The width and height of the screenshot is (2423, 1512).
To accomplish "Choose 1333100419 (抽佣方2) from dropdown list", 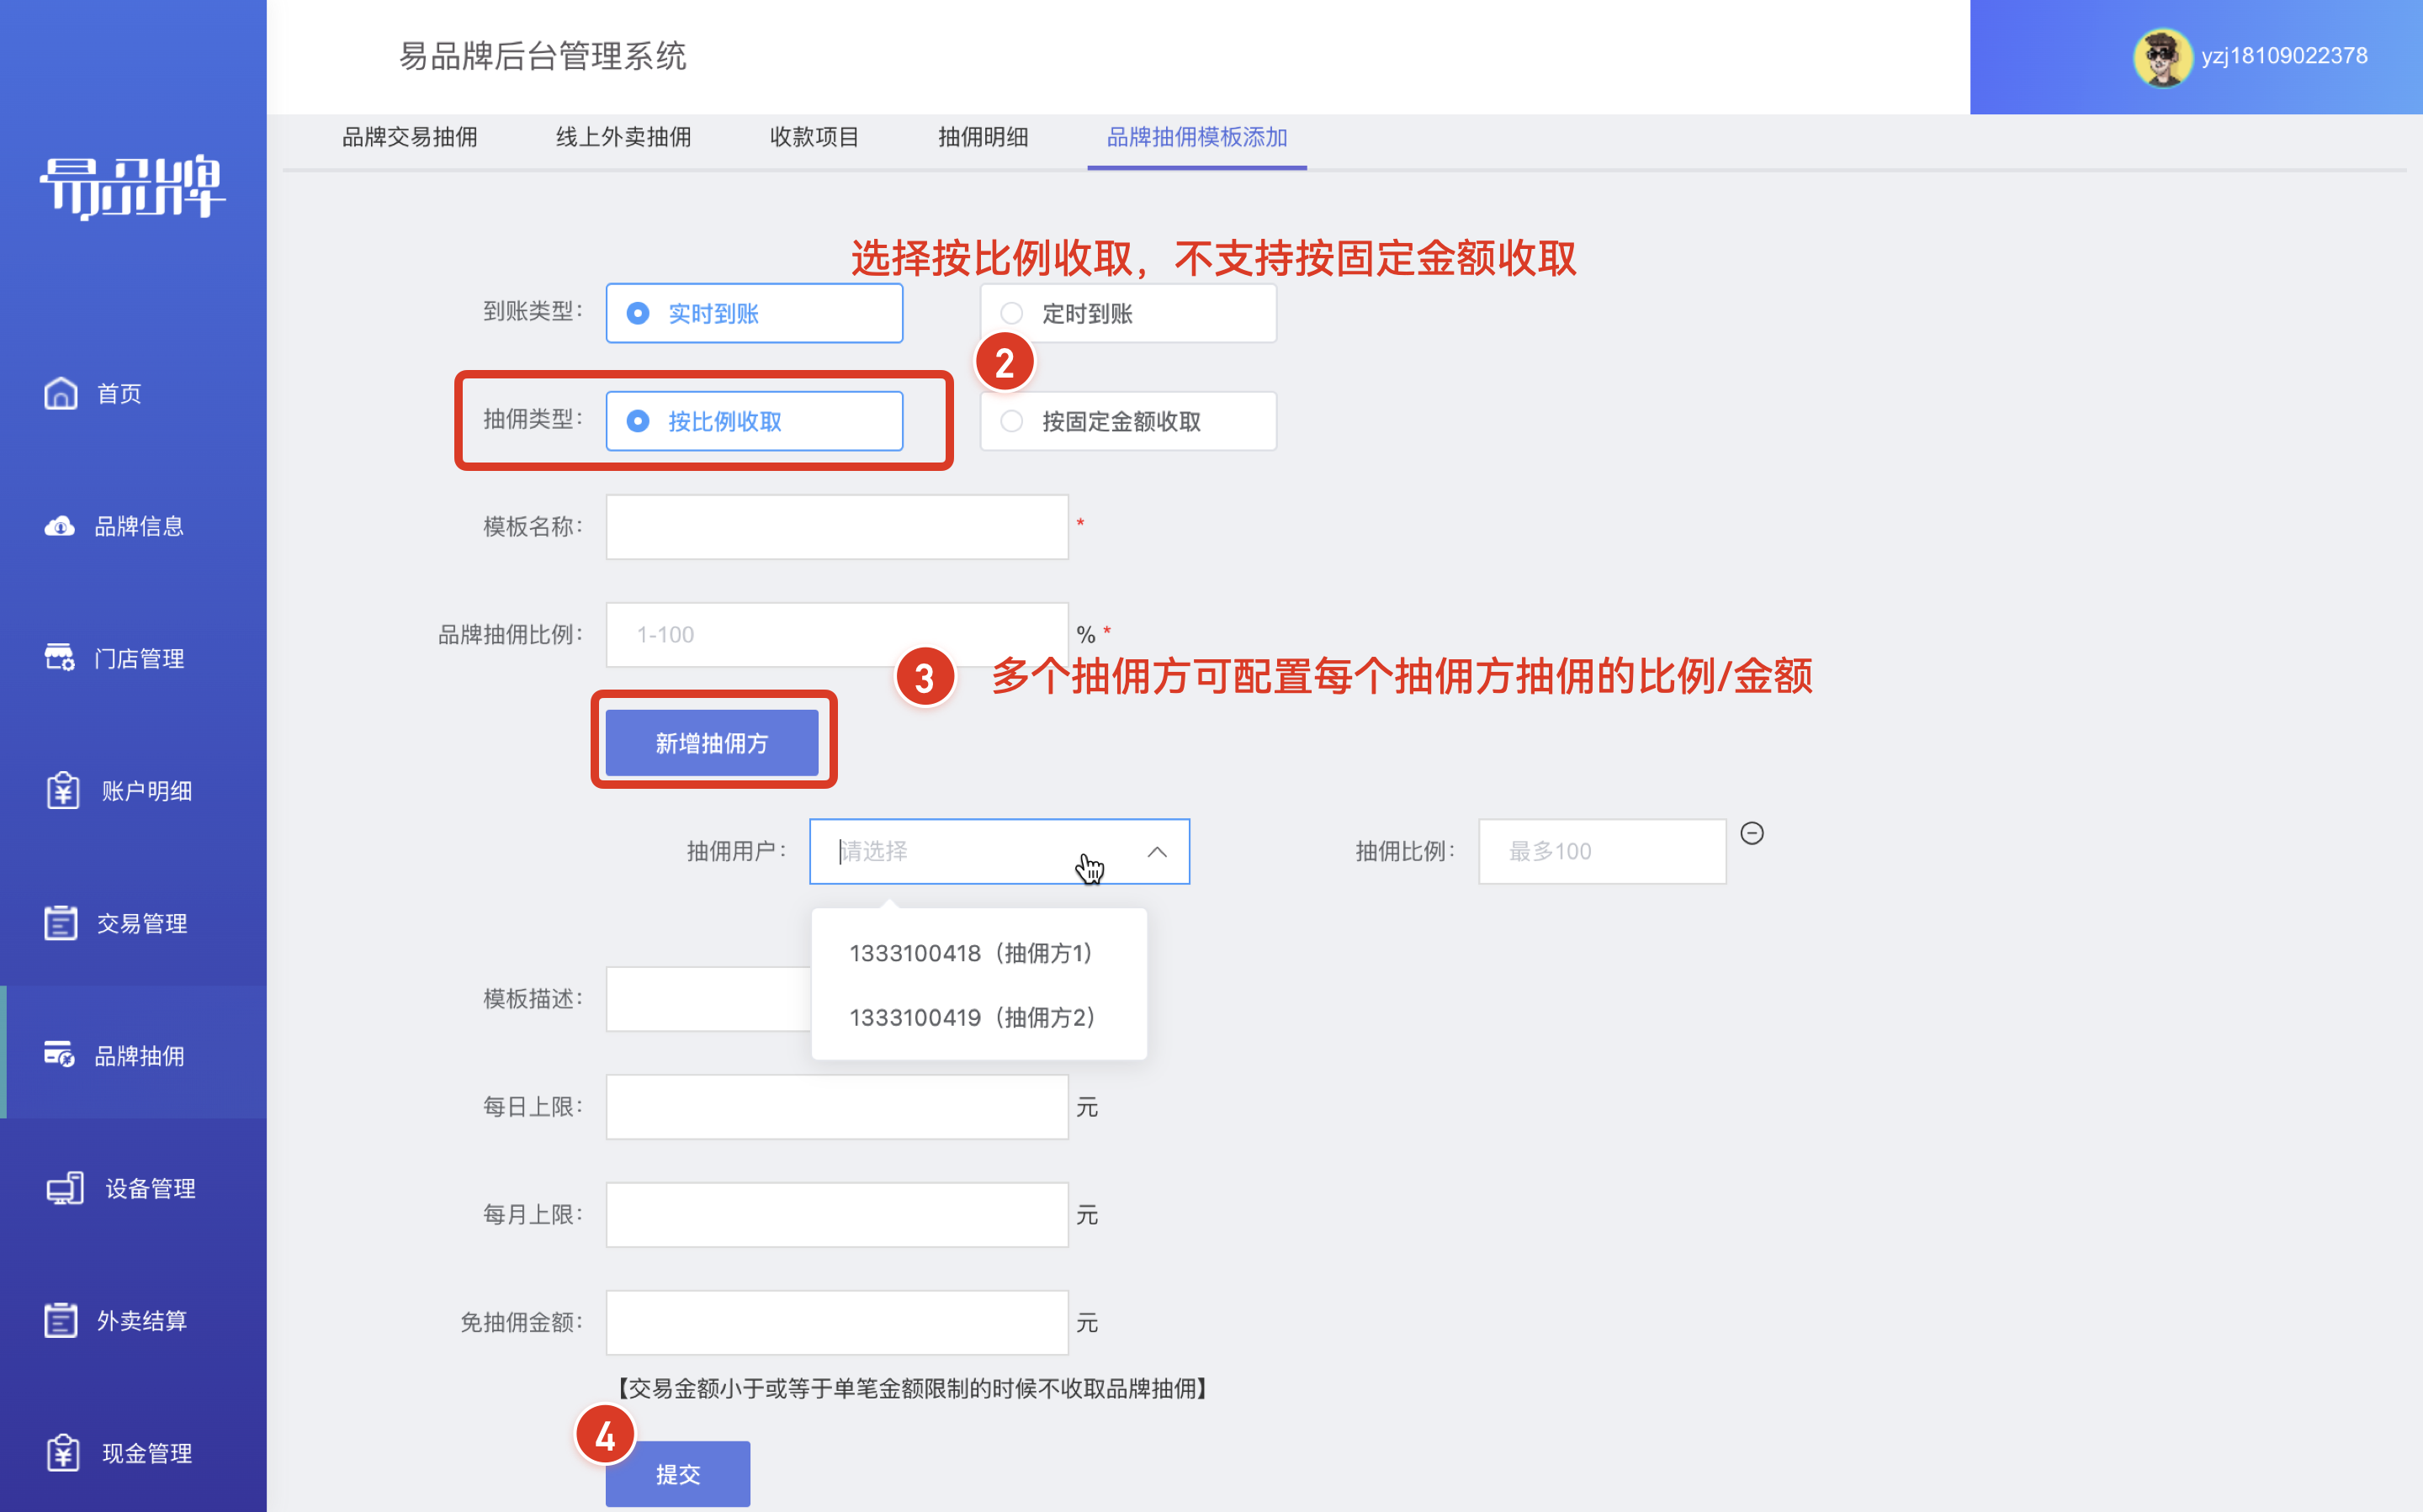I will tap(972, 1017).
